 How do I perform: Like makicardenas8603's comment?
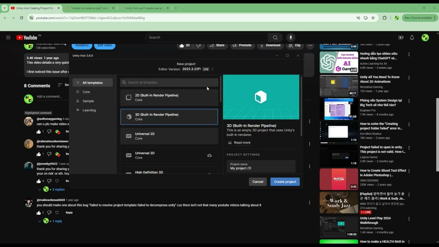point(39,213)
